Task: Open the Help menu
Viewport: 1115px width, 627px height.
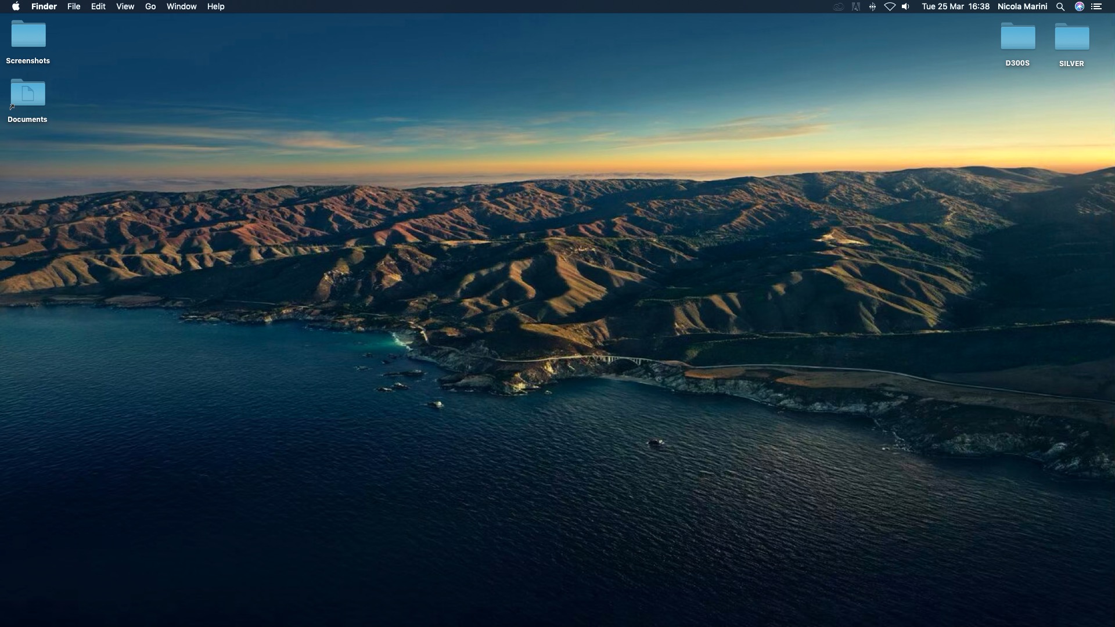Action: click(215, 6)
